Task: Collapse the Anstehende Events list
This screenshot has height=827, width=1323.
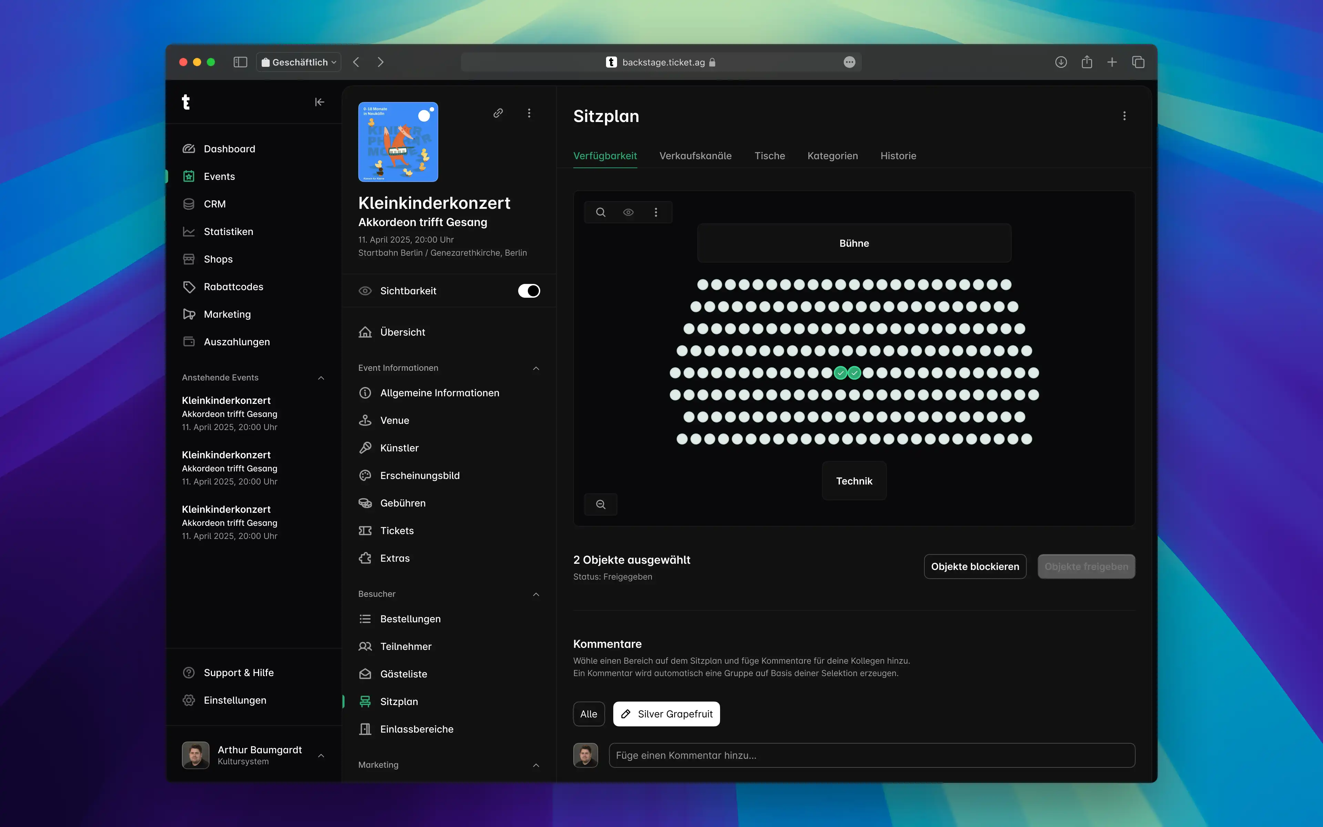Action: 321,378
